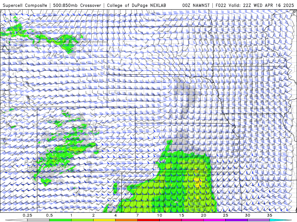Click the legend value 2
This screenshot has width=297, height=222.
coord(94,215)
